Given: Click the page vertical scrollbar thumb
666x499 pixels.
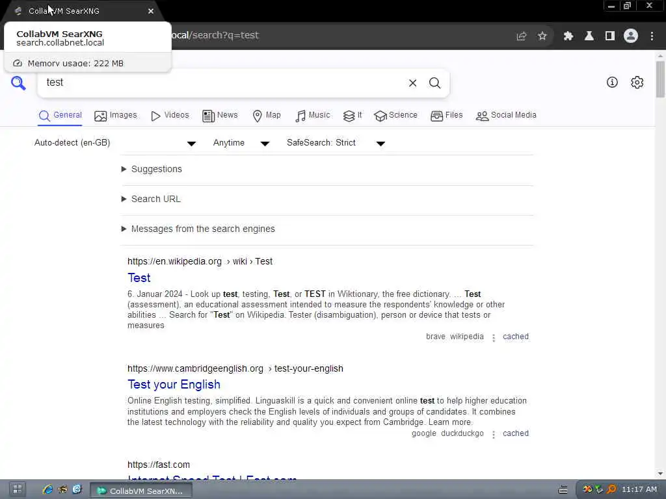Looking at the screenshot, I should point(660,79).
